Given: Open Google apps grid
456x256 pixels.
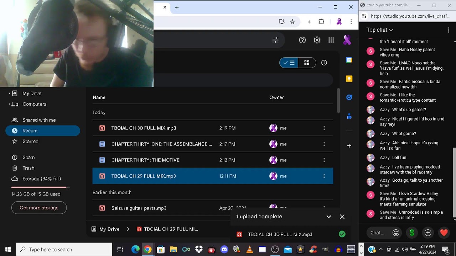Looking at the screenshot, I should coord(331,40).
